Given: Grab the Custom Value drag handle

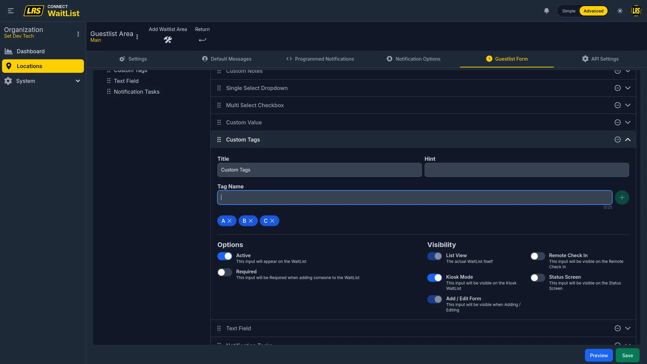Looking at the screenshot, I should (219, 122).
